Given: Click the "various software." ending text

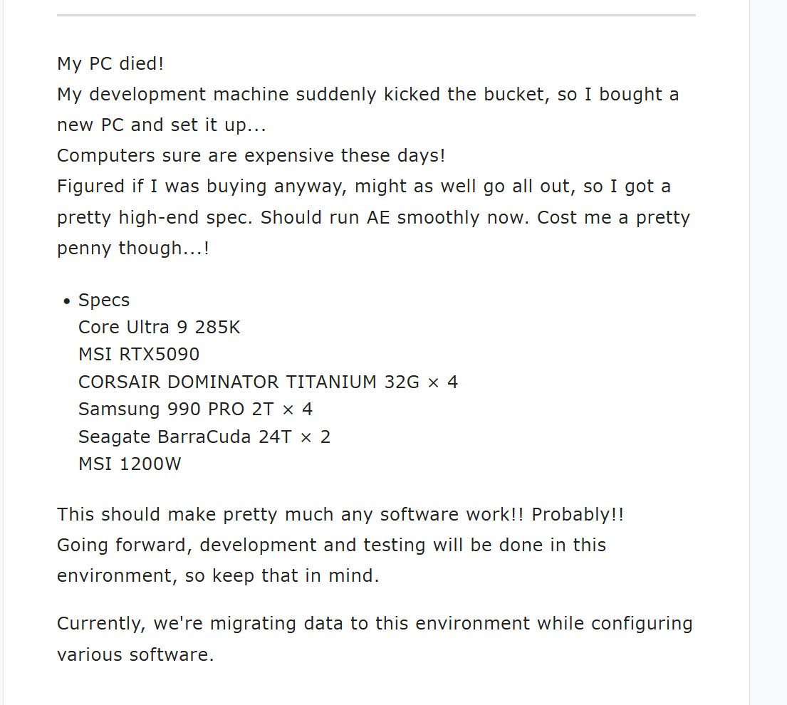Looking at the screenshot, I should click(x=135, y=654).
